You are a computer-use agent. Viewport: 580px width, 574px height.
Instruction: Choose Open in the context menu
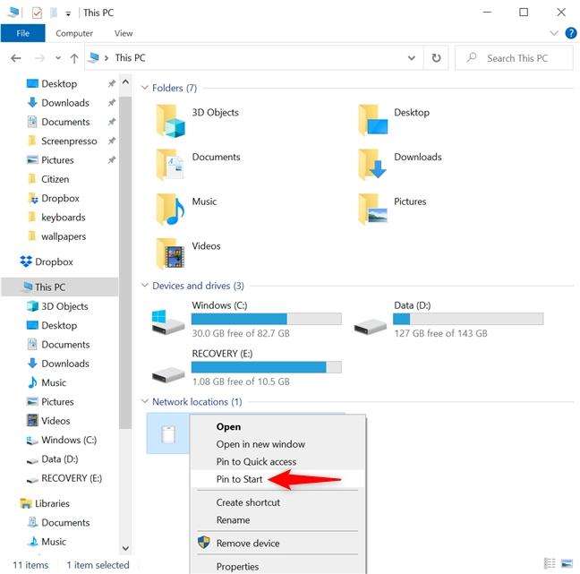(x=277, y=427)
